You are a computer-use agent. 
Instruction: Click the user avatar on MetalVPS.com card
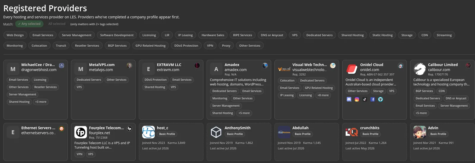coord(129,66)
